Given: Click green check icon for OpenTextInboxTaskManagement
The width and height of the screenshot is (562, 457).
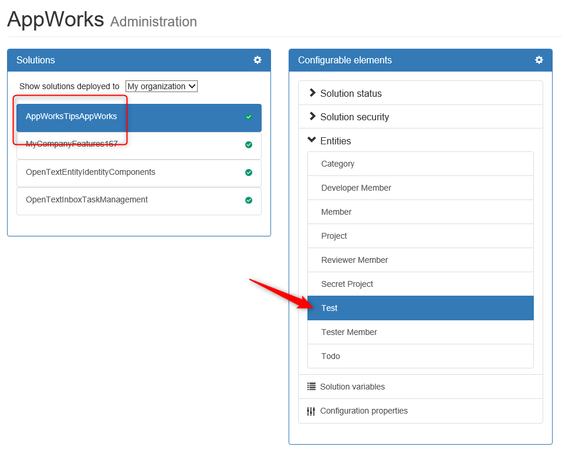Looking at the screenshot, I should (x=248, y=200).
